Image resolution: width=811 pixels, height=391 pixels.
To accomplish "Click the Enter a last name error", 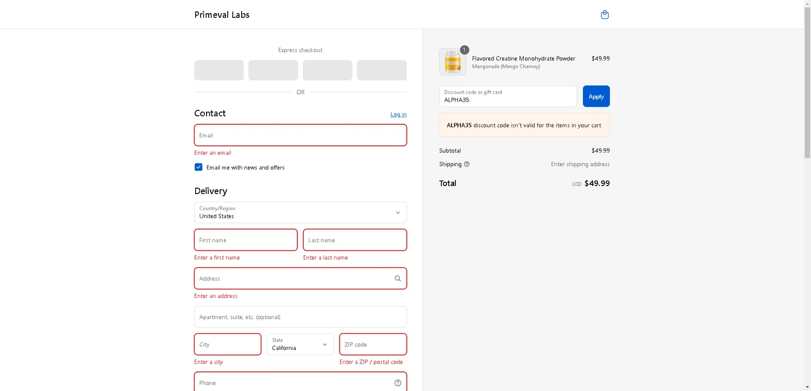I will (325, 258).
